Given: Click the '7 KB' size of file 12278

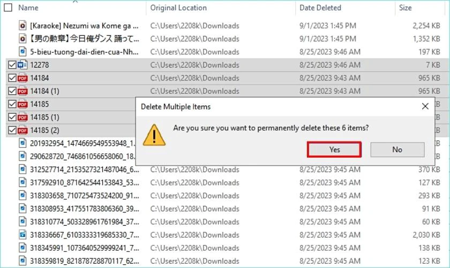Looking at the screenshot, I should tap(433, 65).
